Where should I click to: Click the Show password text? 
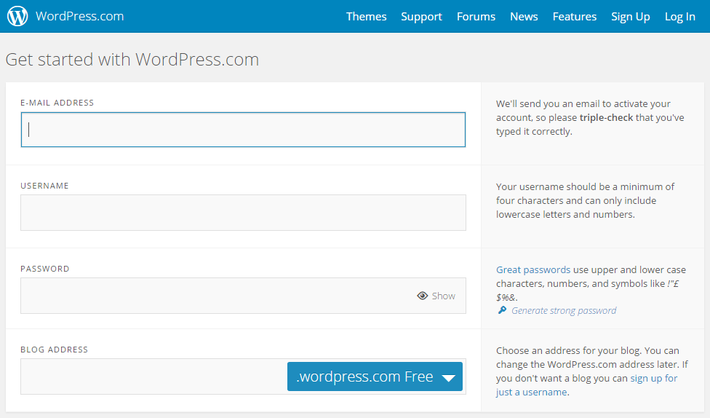(x=443, y=296)
